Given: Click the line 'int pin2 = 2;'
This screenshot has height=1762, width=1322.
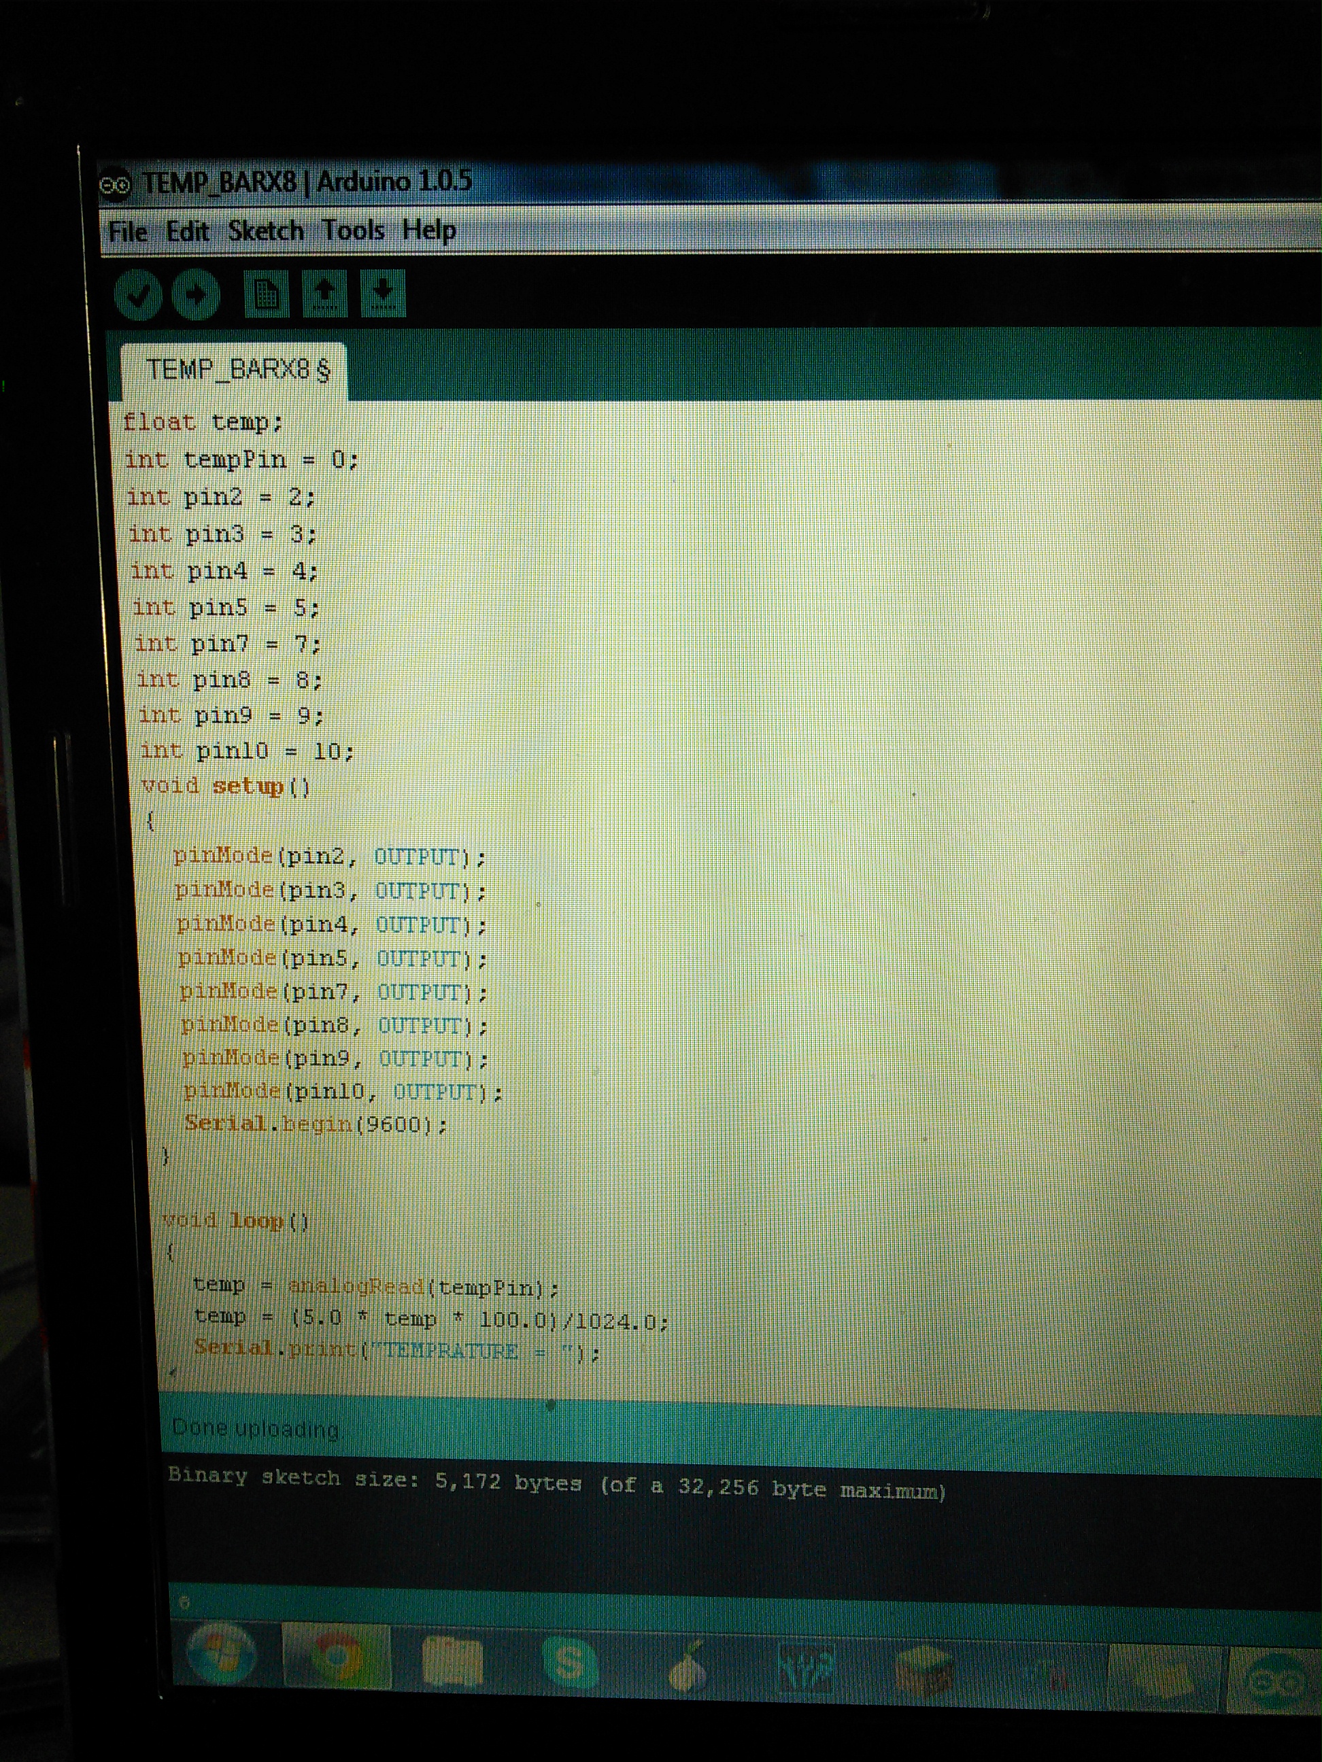Looking at the screenshot, I should click(x=222, y=497).
